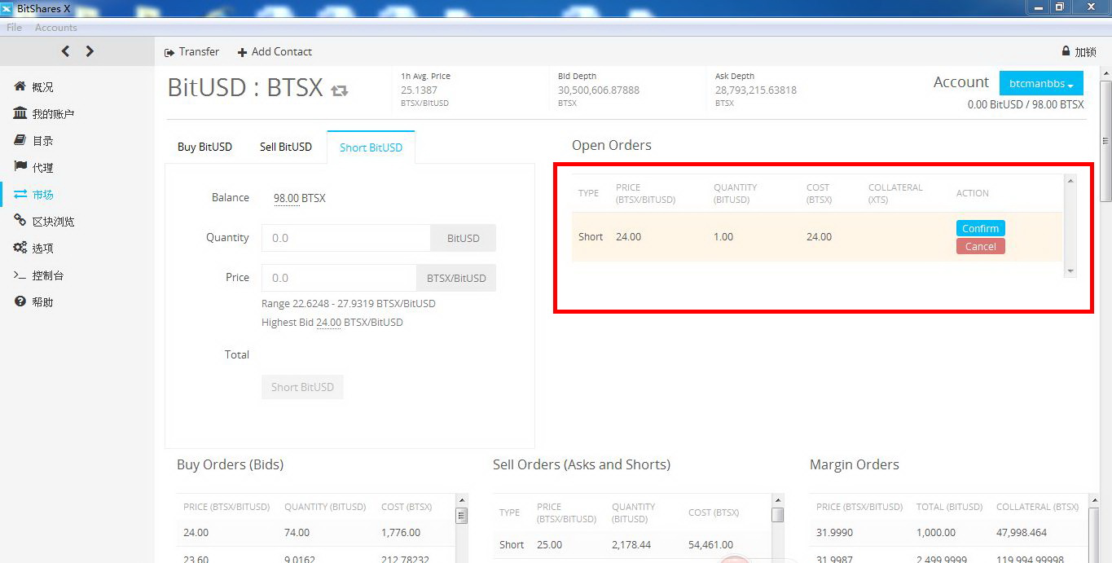Click the Quantity input field
1112x563 pixels.
pos(346,238)
